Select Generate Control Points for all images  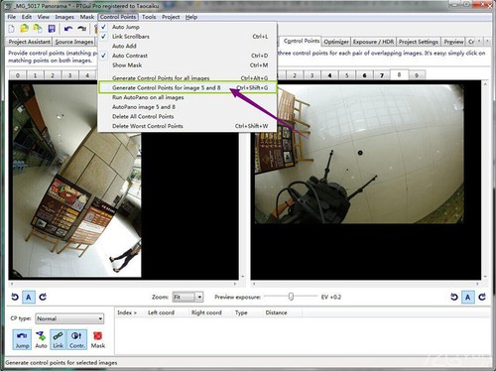[187, 78]
